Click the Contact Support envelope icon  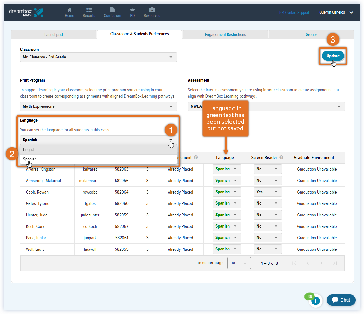tap(281, 12)
